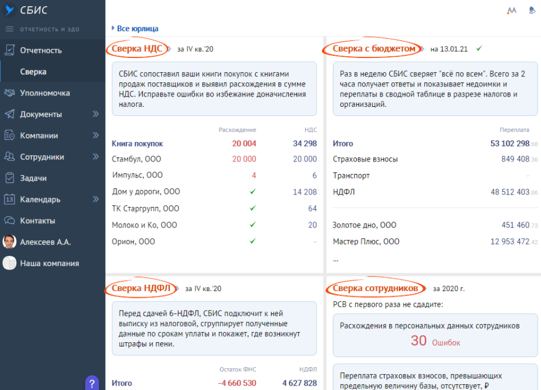Click the green checkmark in ТК Старгрупп row
The height and width of the screenshot is (390, 541).
click(252, 208)
